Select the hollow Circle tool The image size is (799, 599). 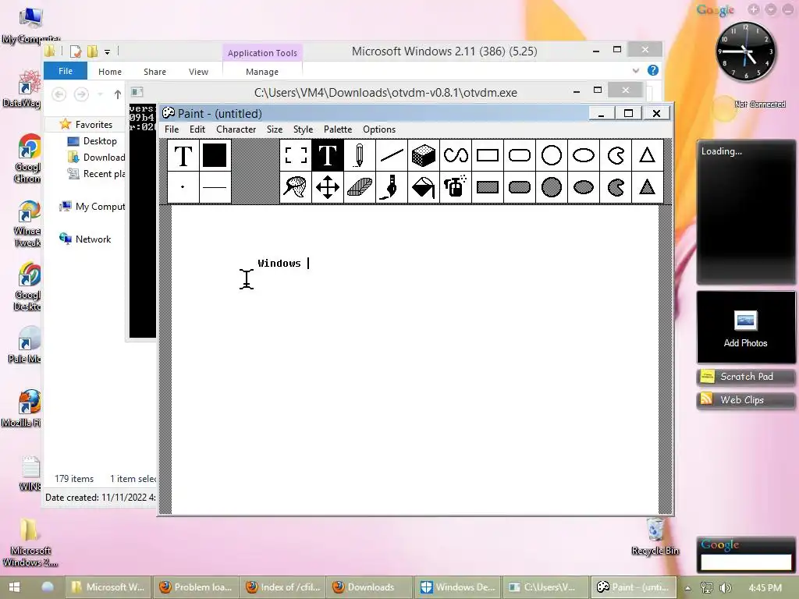(552, 155)
